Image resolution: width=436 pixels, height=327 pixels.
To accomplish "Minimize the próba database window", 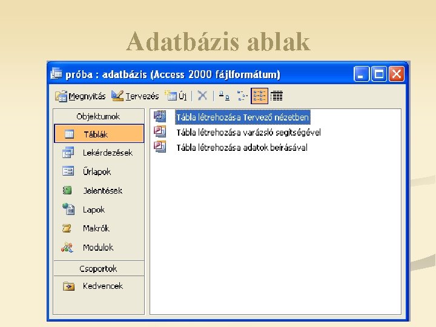I will 361,74.
